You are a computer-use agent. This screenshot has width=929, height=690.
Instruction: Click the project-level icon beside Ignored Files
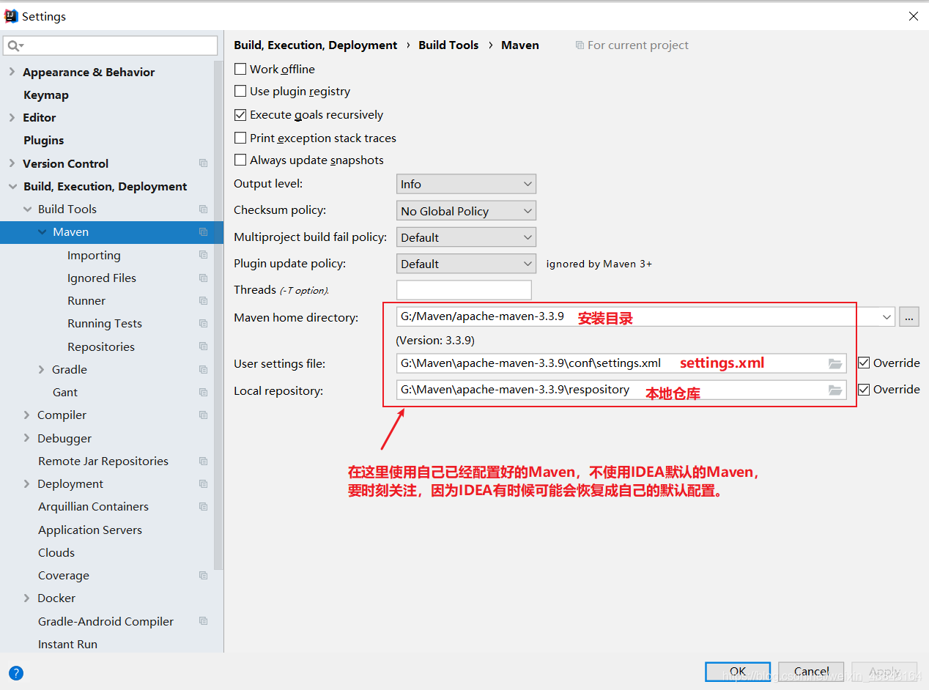click(x=203, y=278)
